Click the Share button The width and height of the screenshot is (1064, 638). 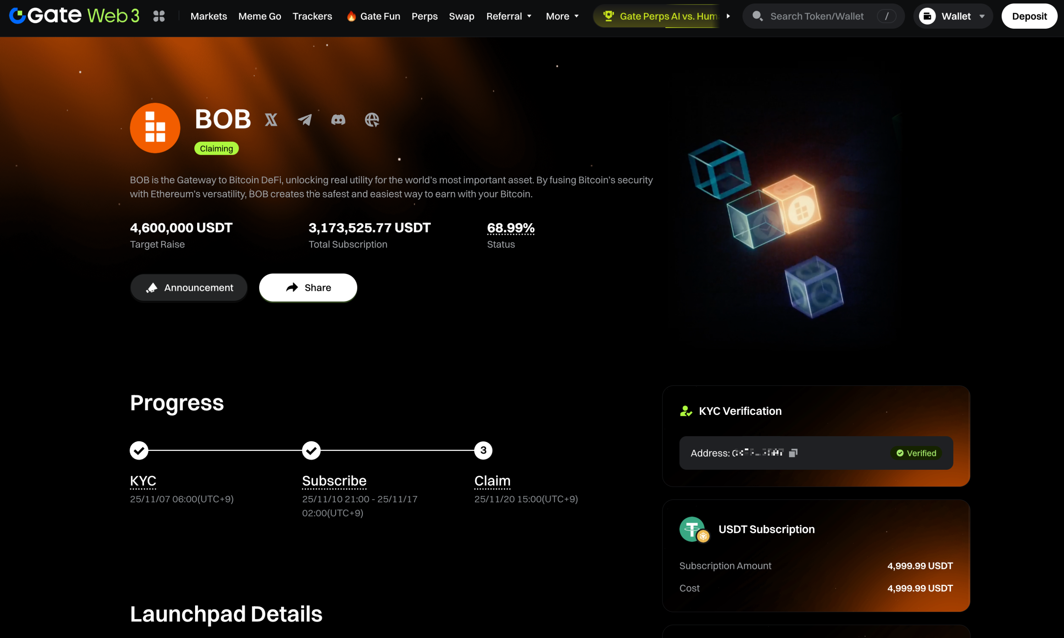tap(308, 288)
